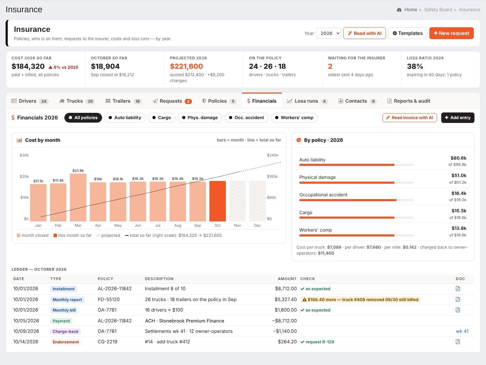
Task: Create a New request
Action: pos(451,33)
